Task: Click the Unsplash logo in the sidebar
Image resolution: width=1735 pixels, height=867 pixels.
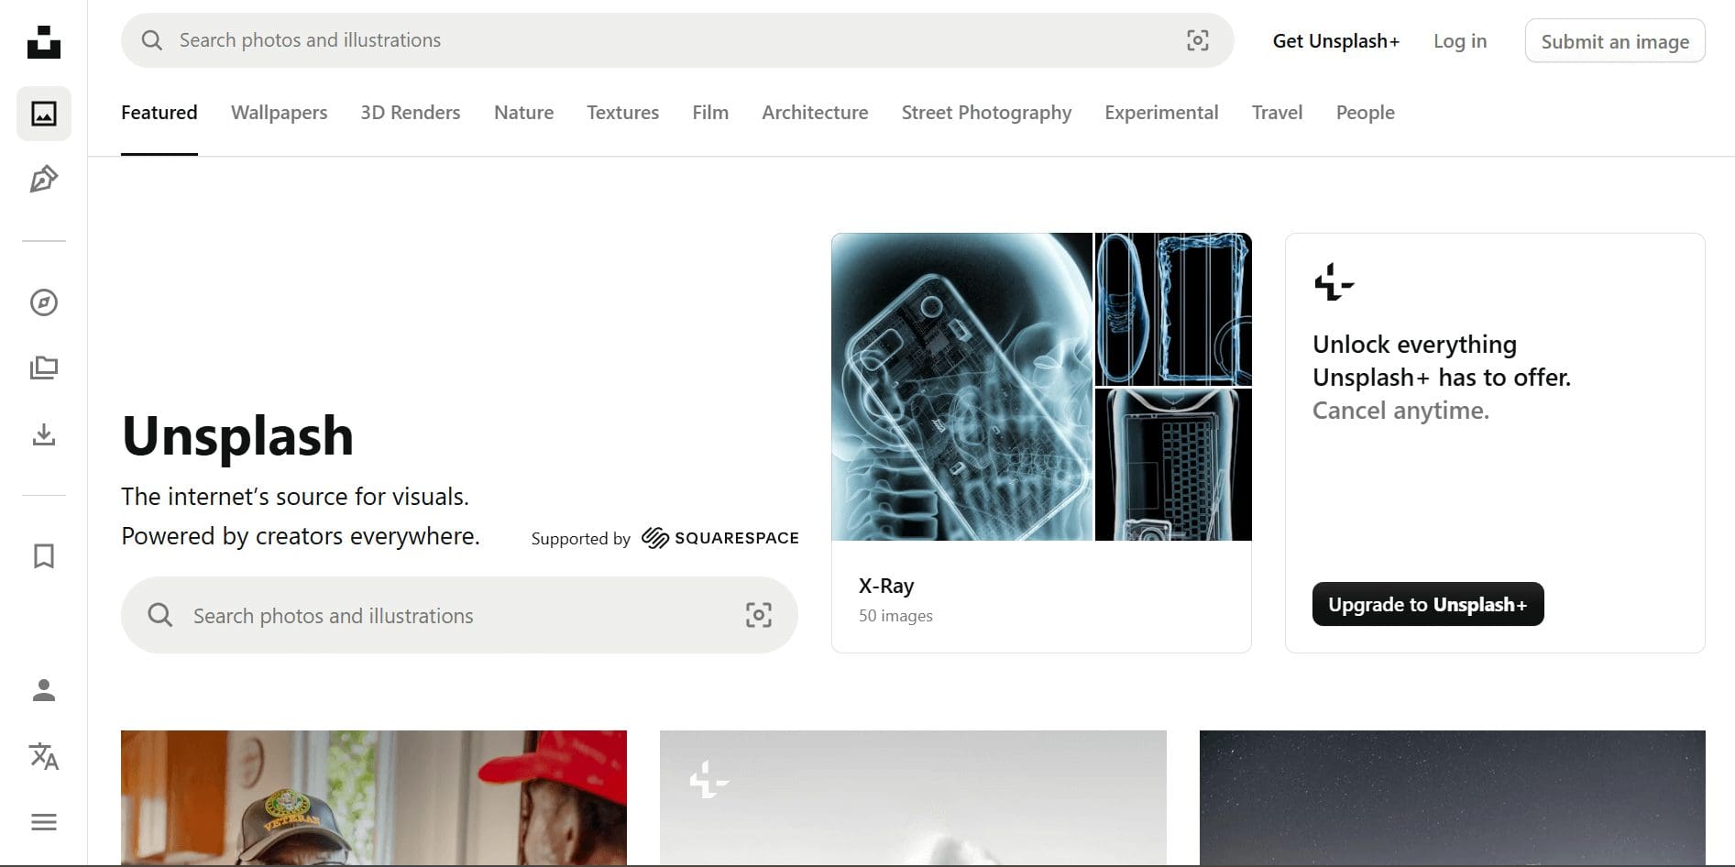Action: click(x=43, y=40)
